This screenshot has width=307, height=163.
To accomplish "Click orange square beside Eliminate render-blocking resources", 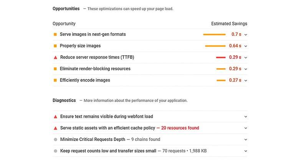I will click(55, 69).
